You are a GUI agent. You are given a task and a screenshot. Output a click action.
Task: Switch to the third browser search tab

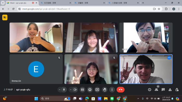pos(90,3)
